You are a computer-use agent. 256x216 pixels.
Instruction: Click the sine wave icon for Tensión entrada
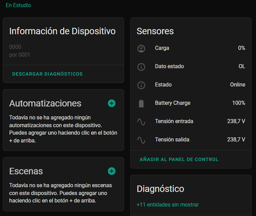(141, 121)
